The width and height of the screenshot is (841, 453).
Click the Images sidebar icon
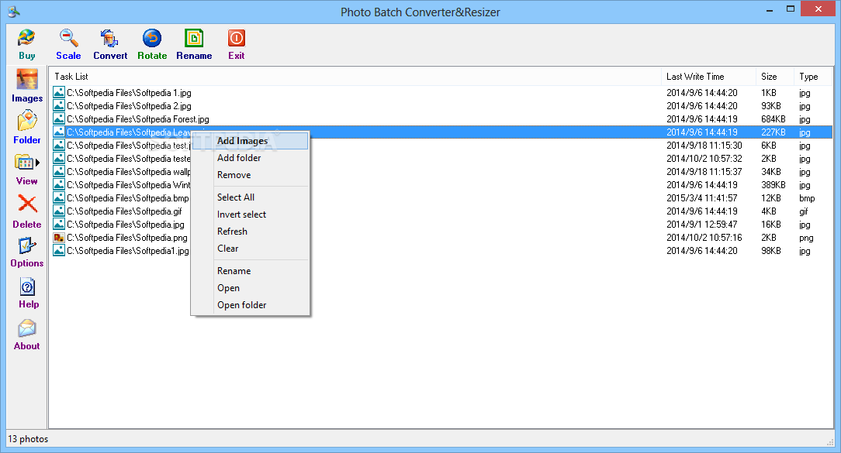27,86
